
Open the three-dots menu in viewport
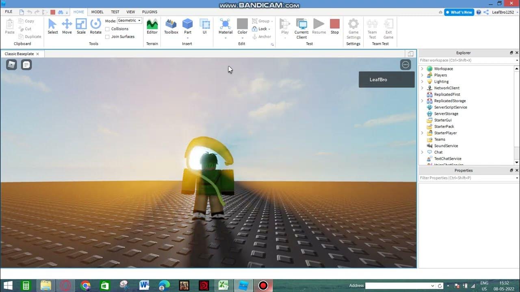(405, 64)
